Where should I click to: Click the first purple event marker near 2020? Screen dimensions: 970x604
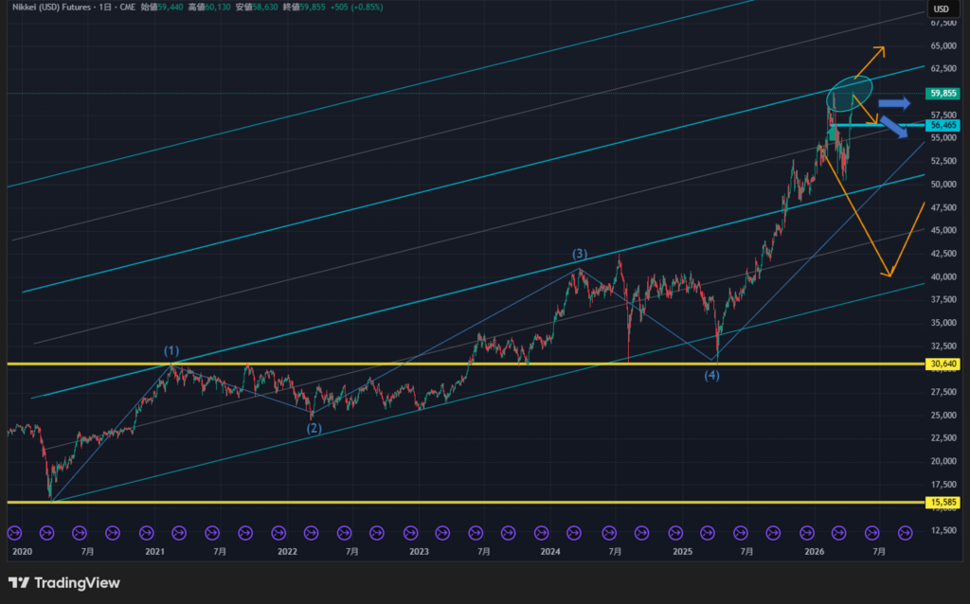(14, 533)
